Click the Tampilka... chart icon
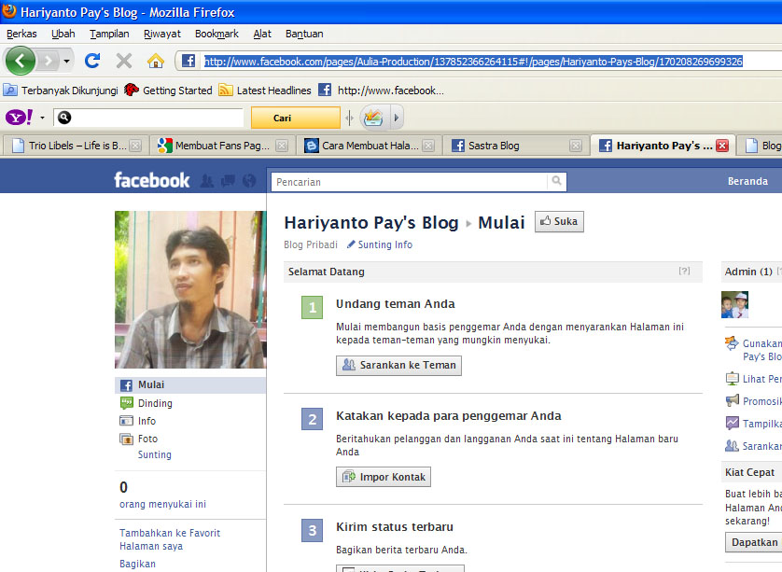 [733, 423]
